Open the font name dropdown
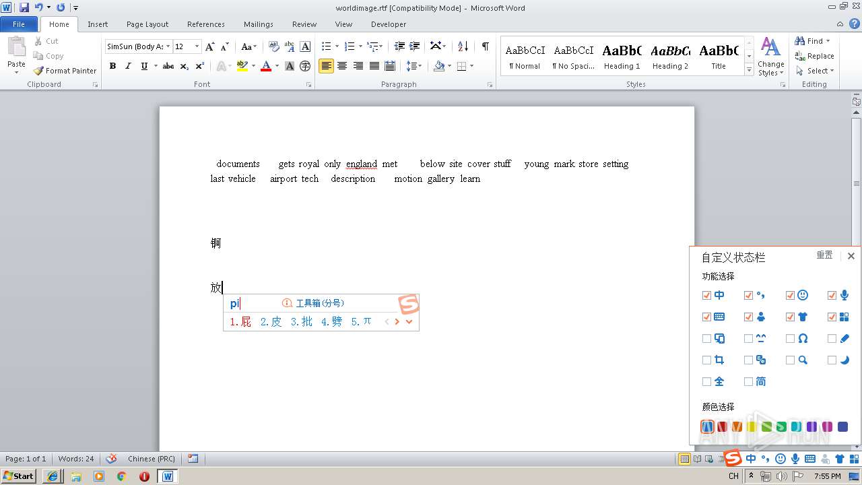 point(168,46)
